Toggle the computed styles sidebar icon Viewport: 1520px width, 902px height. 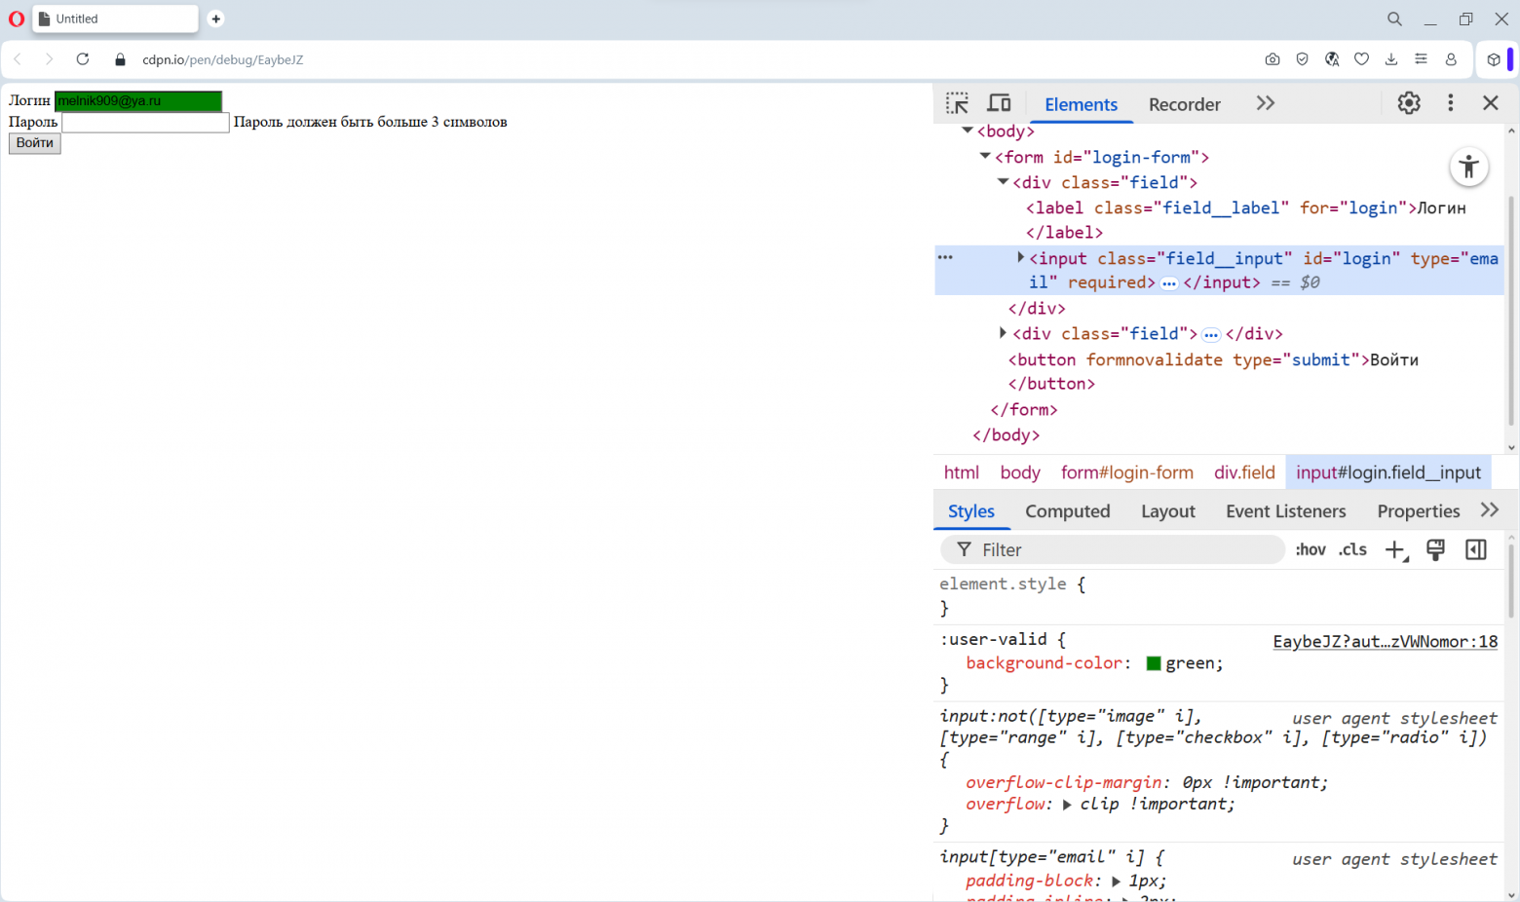pyautogui.click(x=1475, y=550)
